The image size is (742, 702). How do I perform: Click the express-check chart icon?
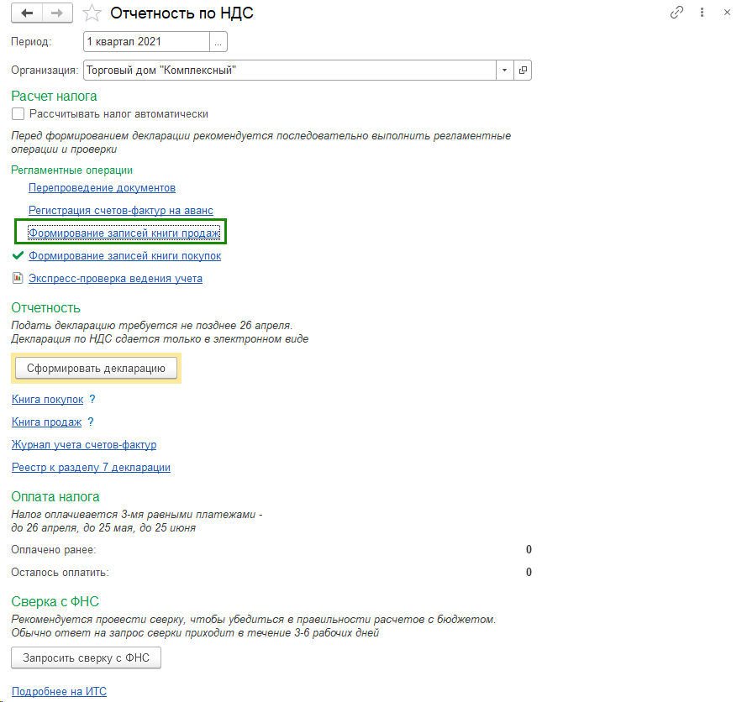pos(18,278)
